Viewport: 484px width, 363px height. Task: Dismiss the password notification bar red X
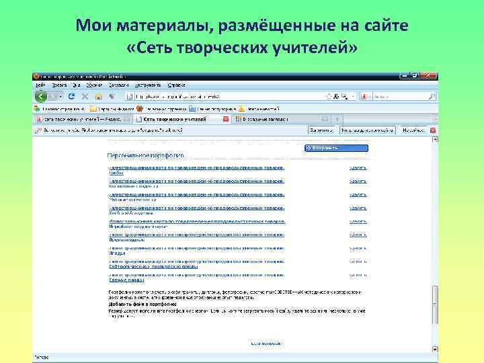click(x=433, y=130)
